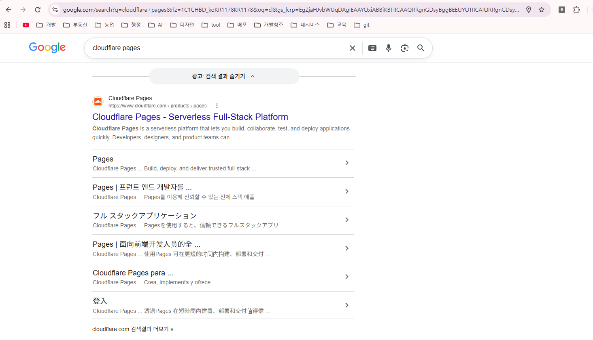
Task: Click cloudflare.com 검색결과 더보기 link
Action: click(133, 329)
